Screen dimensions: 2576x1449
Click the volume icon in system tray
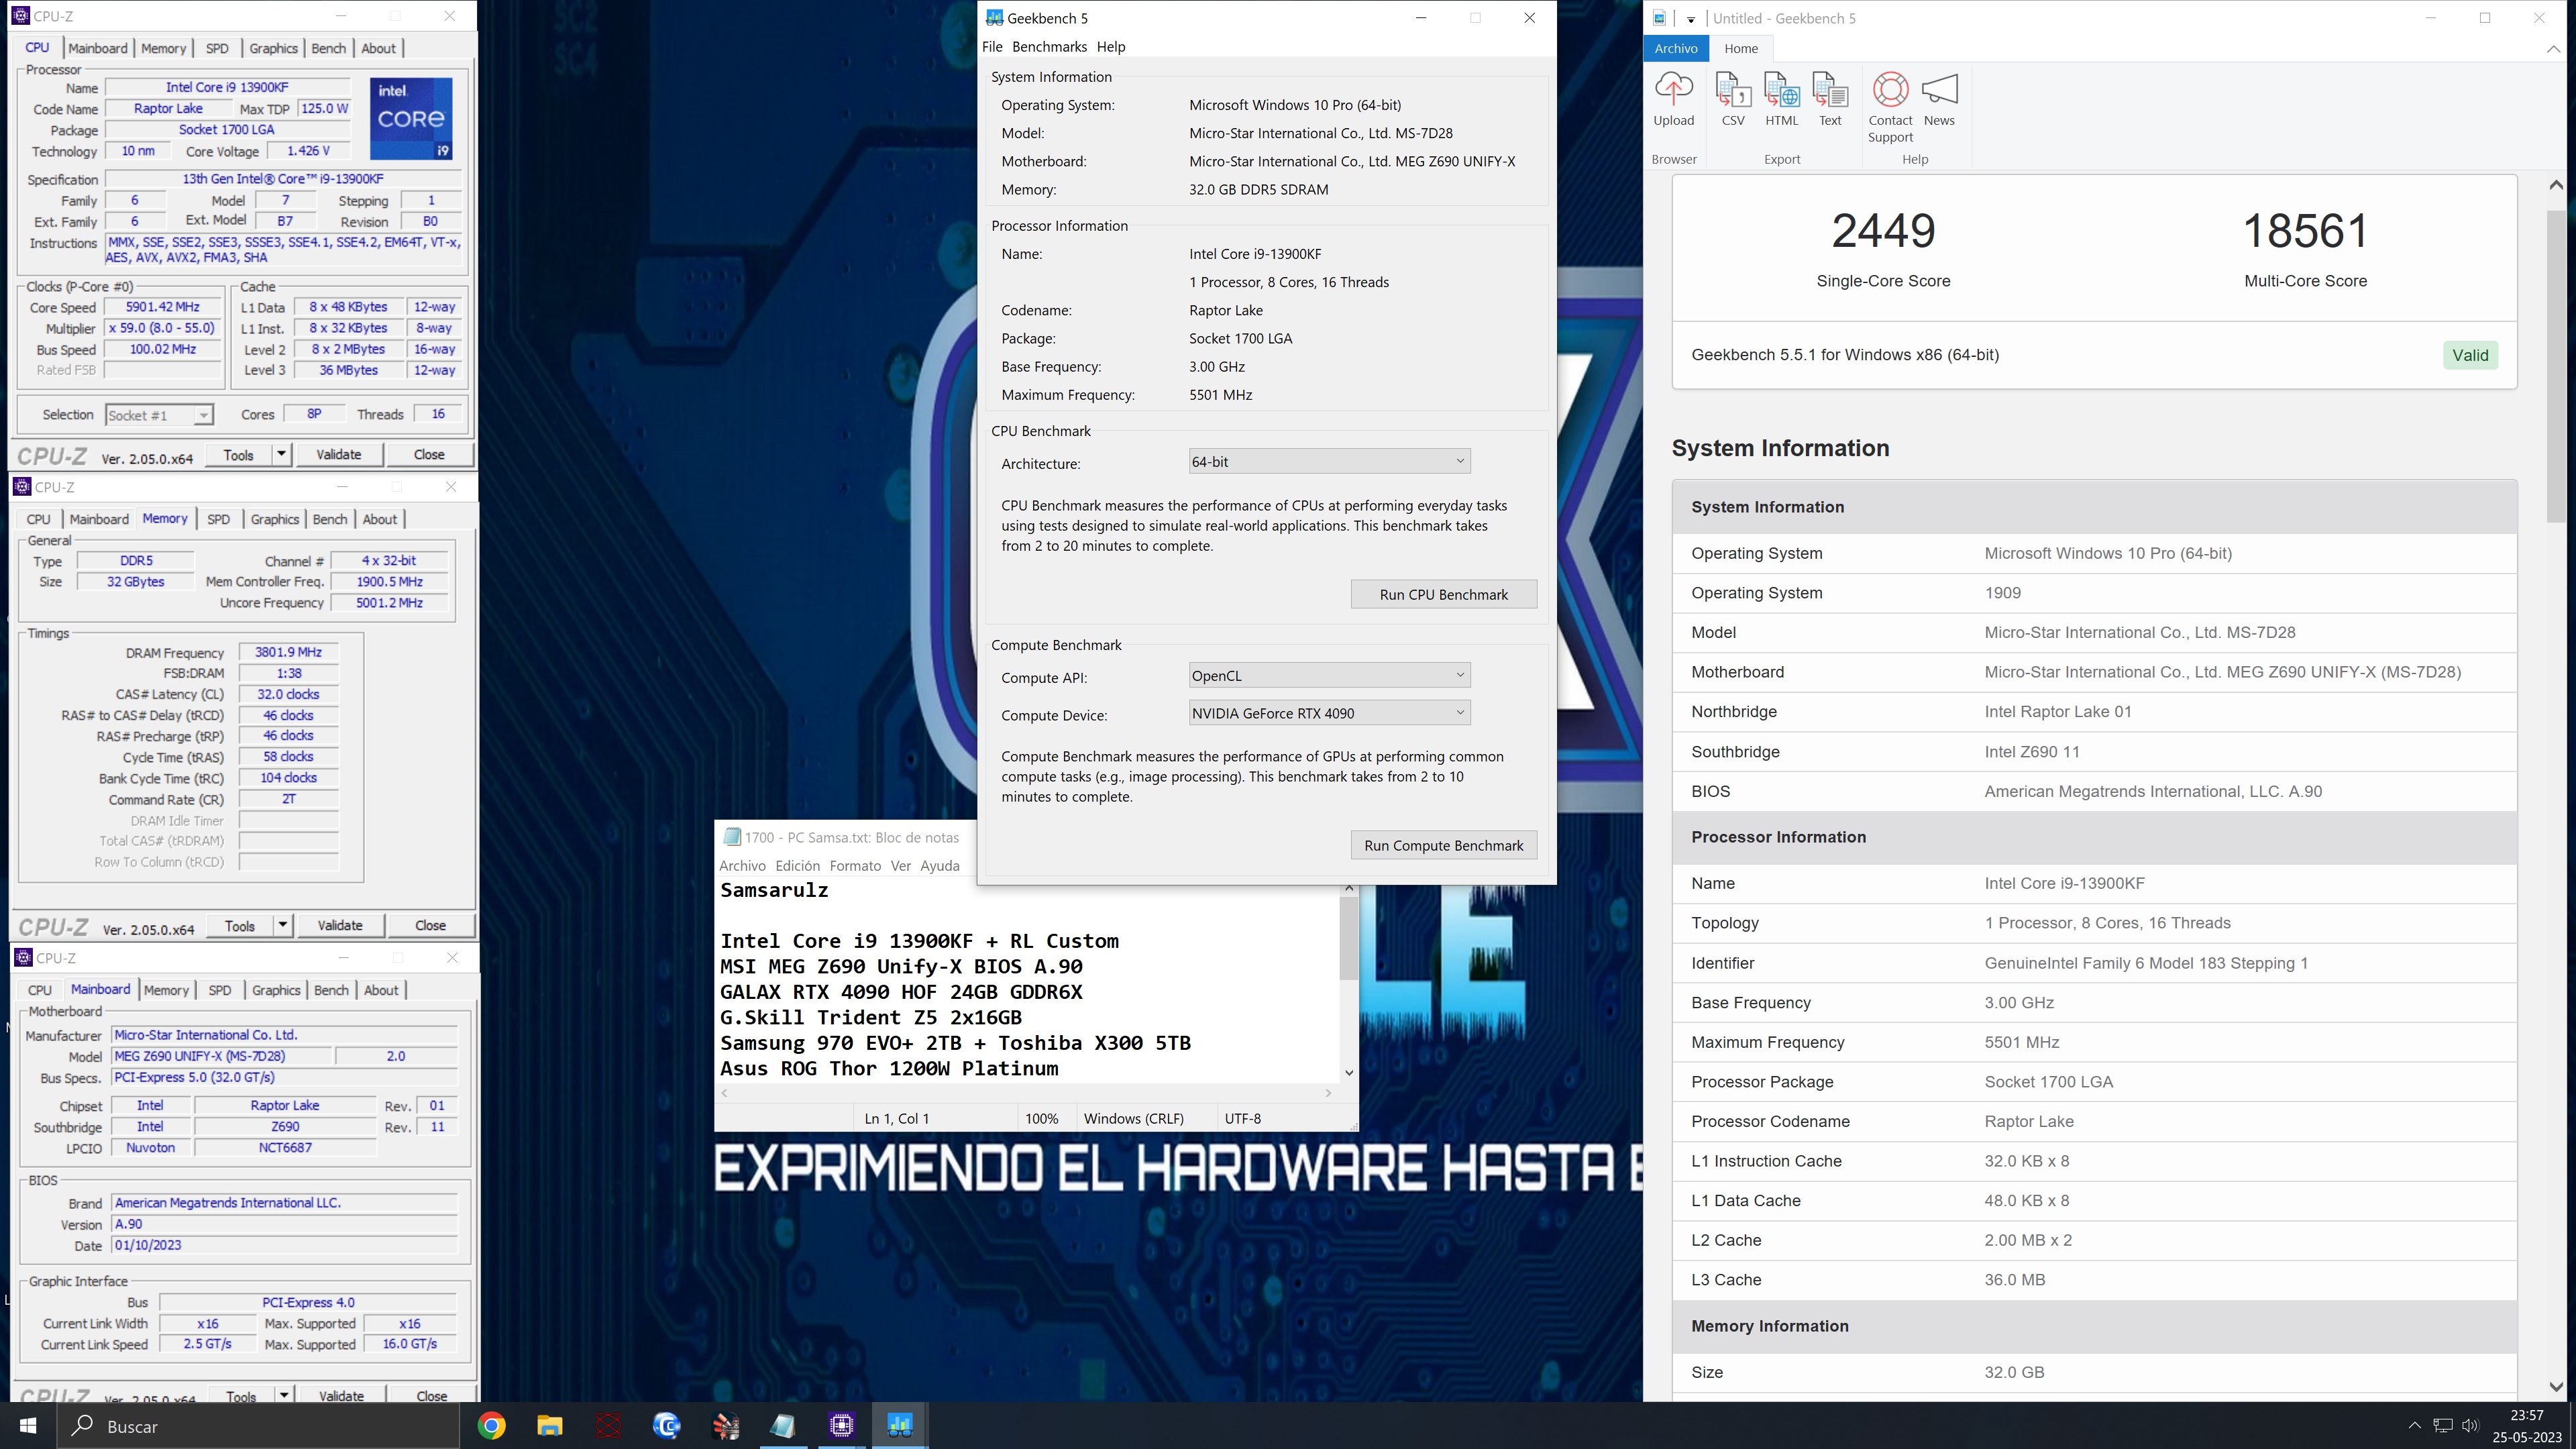coord(2470,1426)
